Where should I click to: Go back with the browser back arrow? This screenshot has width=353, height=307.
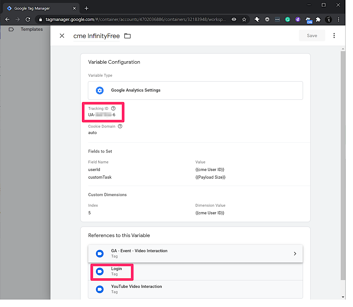pos(7,19)
